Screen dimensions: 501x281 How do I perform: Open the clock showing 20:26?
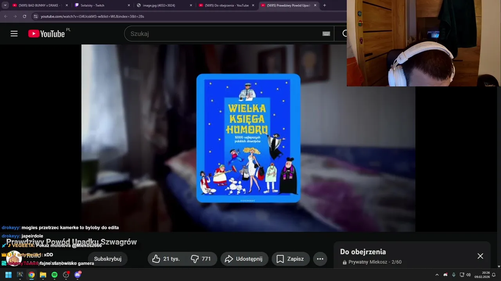pyautogui.click(x=482, y=275)
